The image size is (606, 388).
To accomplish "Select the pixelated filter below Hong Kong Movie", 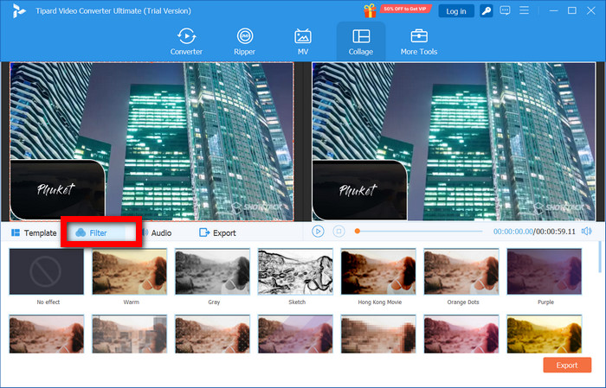I will (x=378, y=334).
